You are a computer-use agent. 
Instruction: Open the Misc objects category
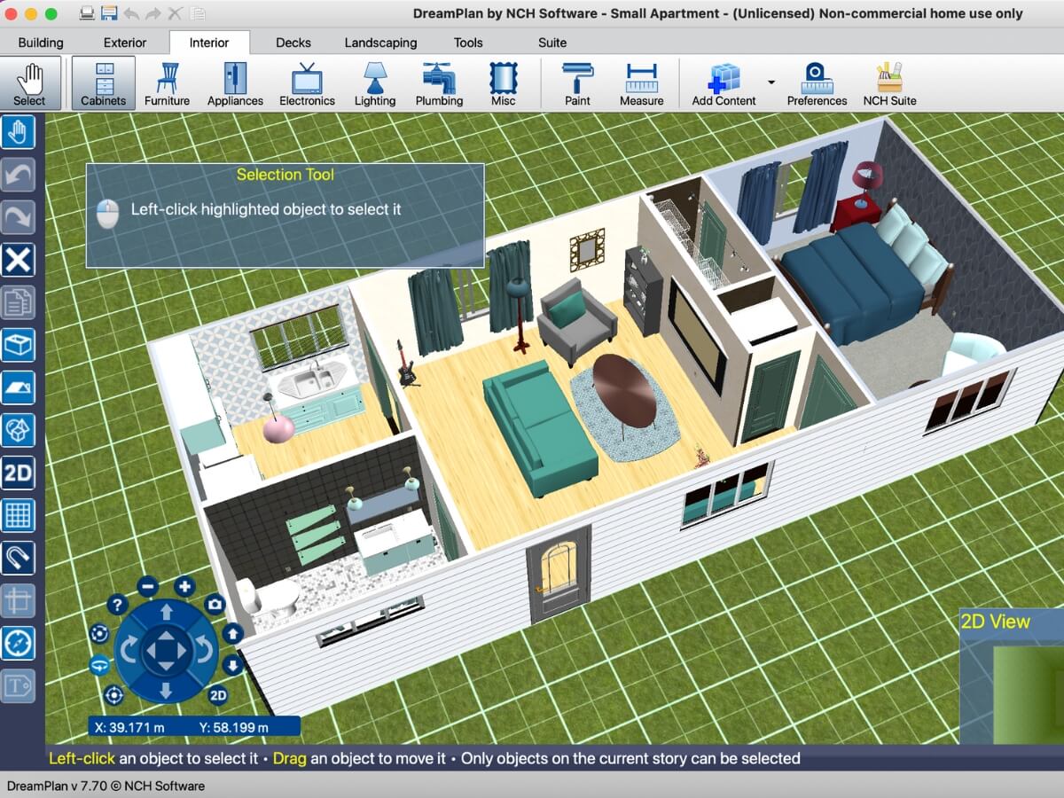pos(503,84)
